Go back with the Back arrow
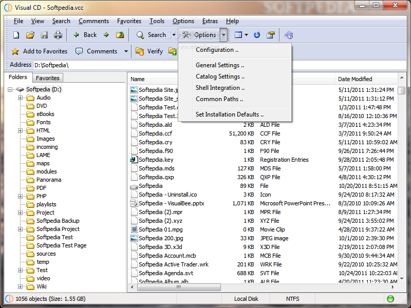 pyautogui.click(x=85, y=35)
